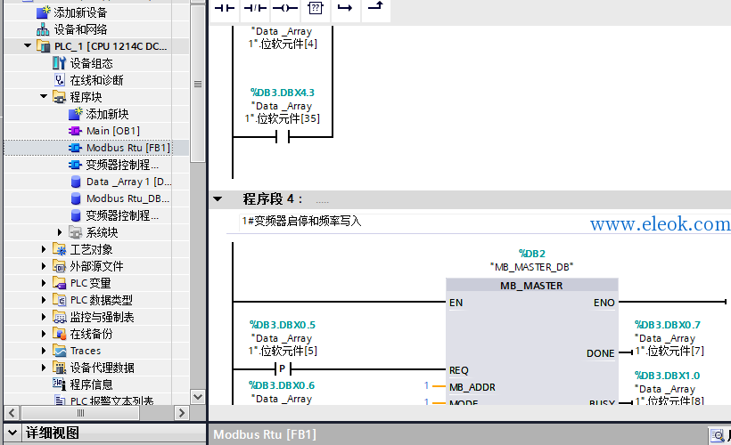Click project tree scroll down arrow
Screen dimensions: 731x445
pyautogui.click(x=198, y=397)
